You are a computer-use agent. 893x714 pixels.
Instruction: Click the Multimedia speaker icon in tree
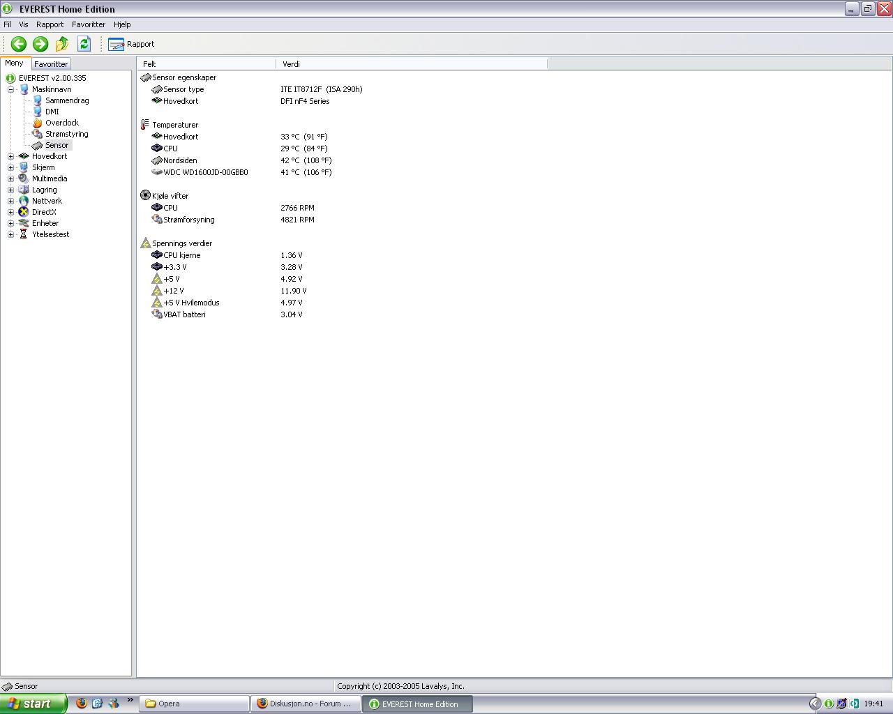24,178
